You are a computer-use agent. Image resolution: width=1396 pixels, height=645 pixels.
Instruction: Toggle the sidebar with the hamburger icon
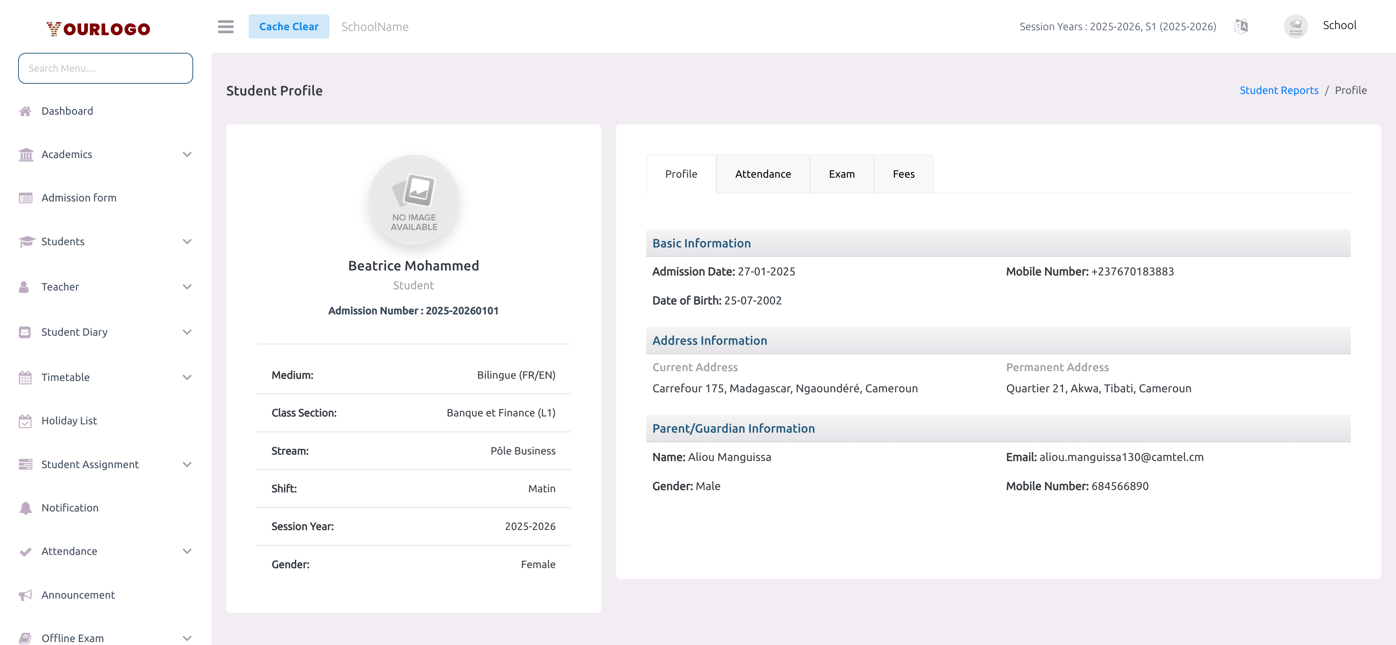226,26
